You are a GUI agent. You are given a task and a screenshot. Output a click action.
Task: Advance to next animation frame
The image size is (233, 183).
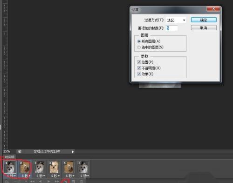[57, 181]
